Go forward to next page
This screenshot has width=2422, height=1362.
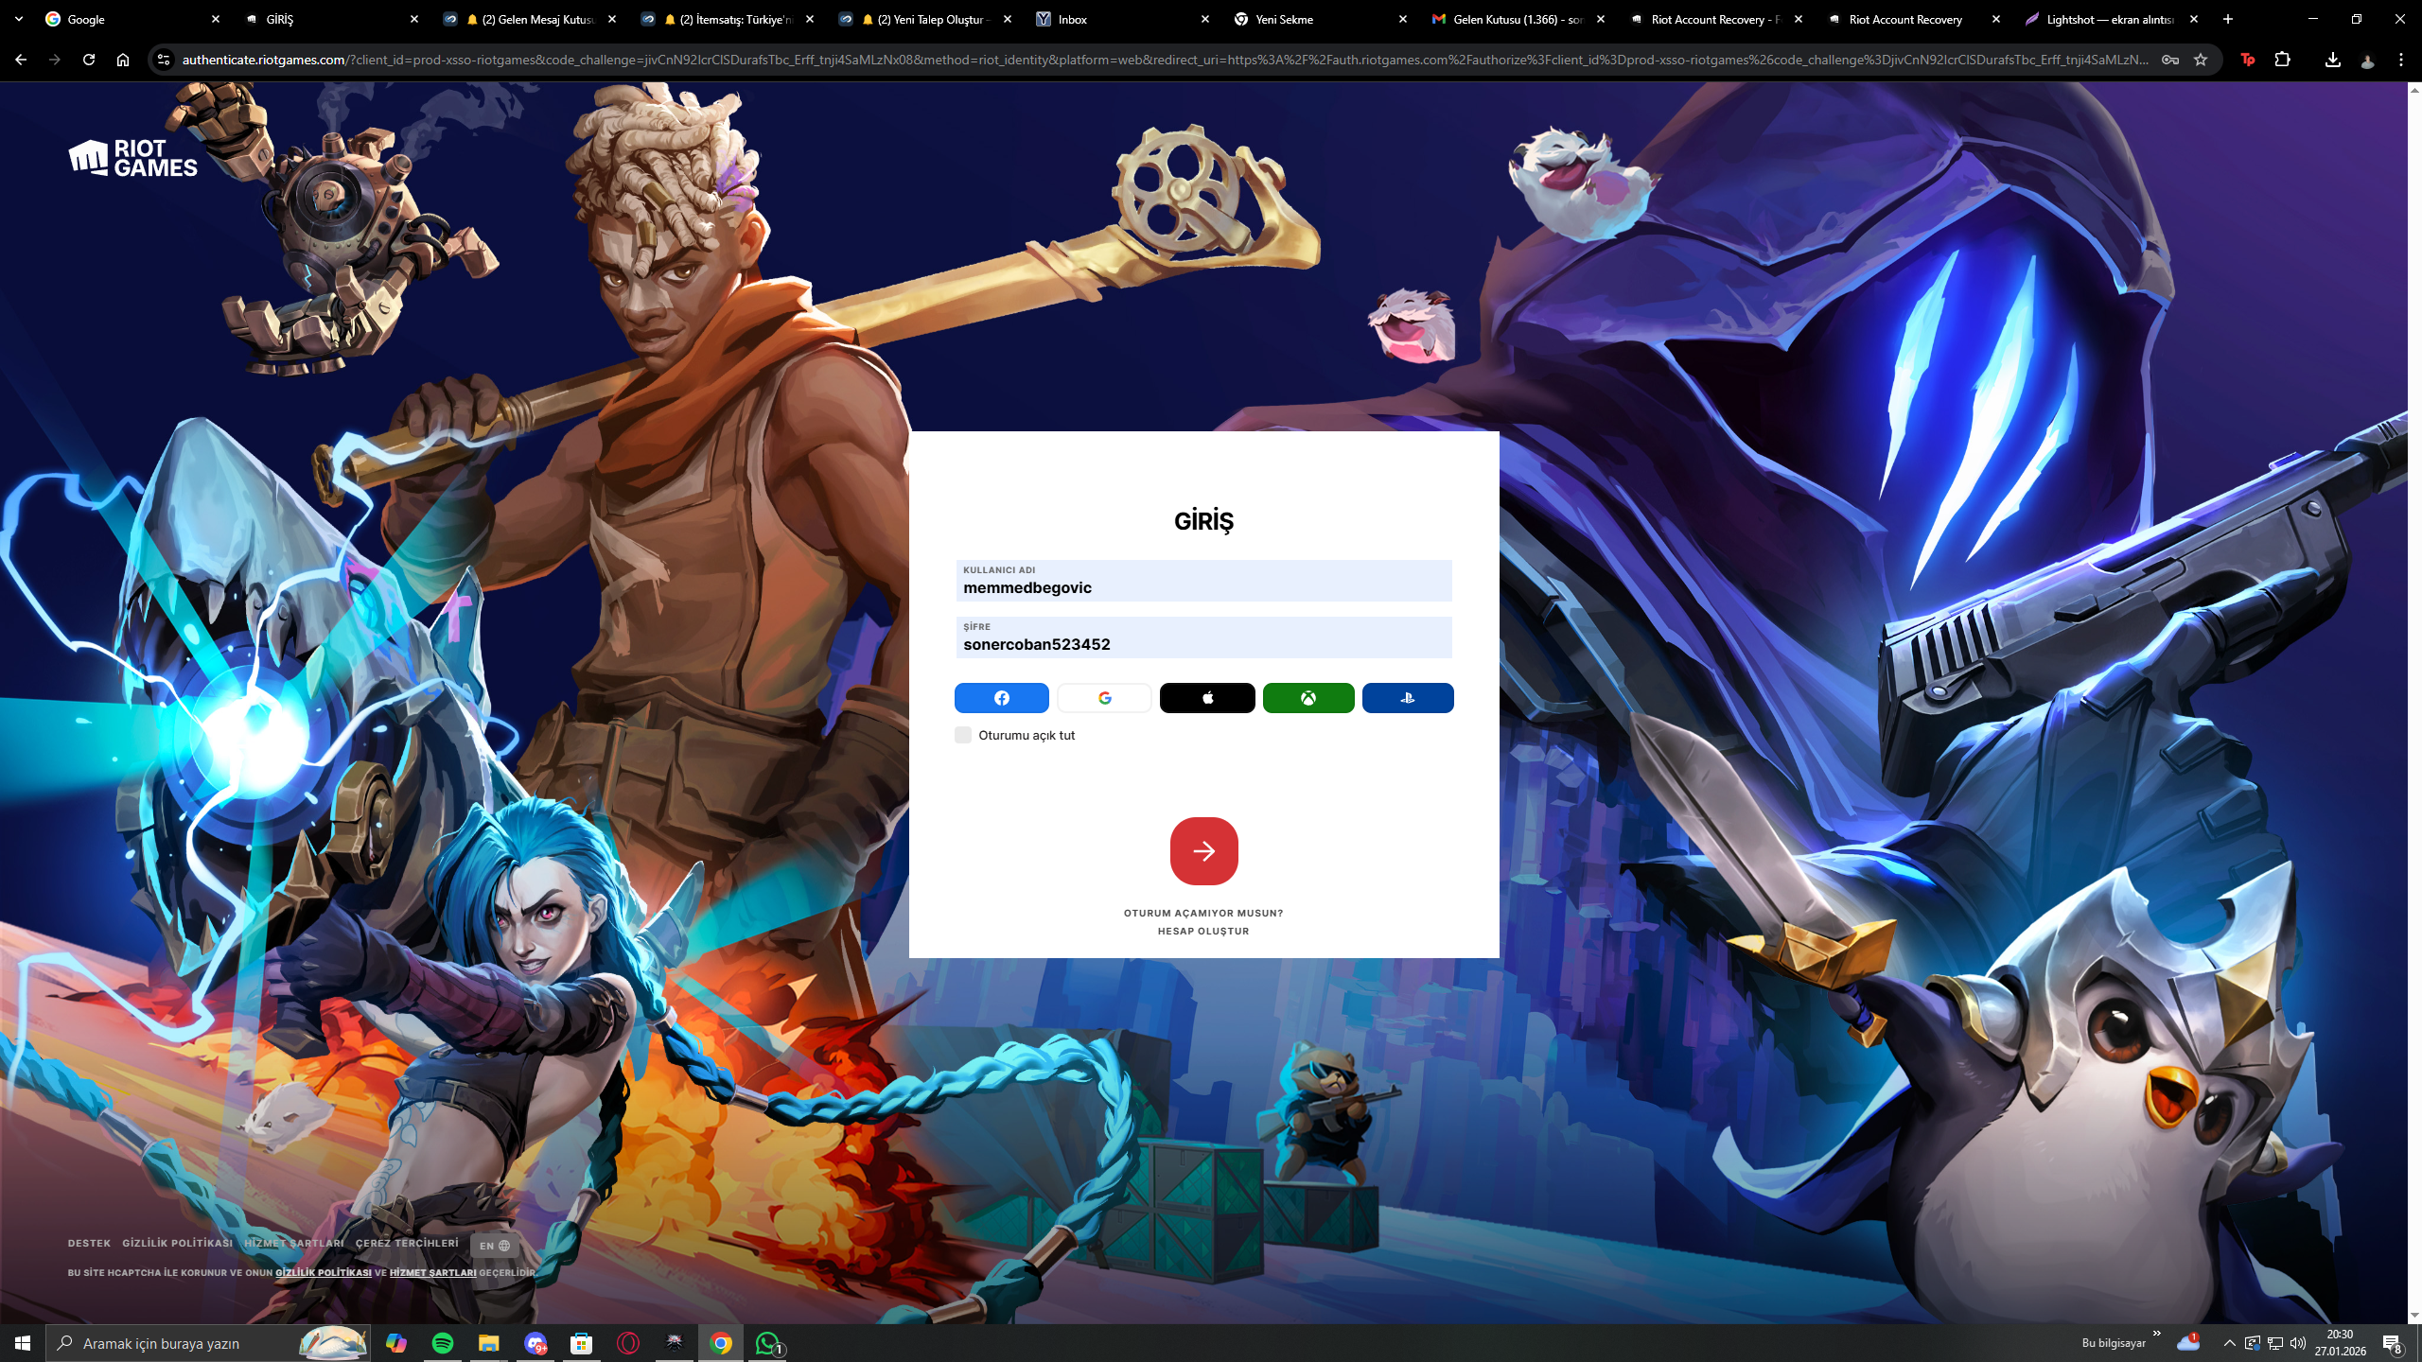(55, 60)
